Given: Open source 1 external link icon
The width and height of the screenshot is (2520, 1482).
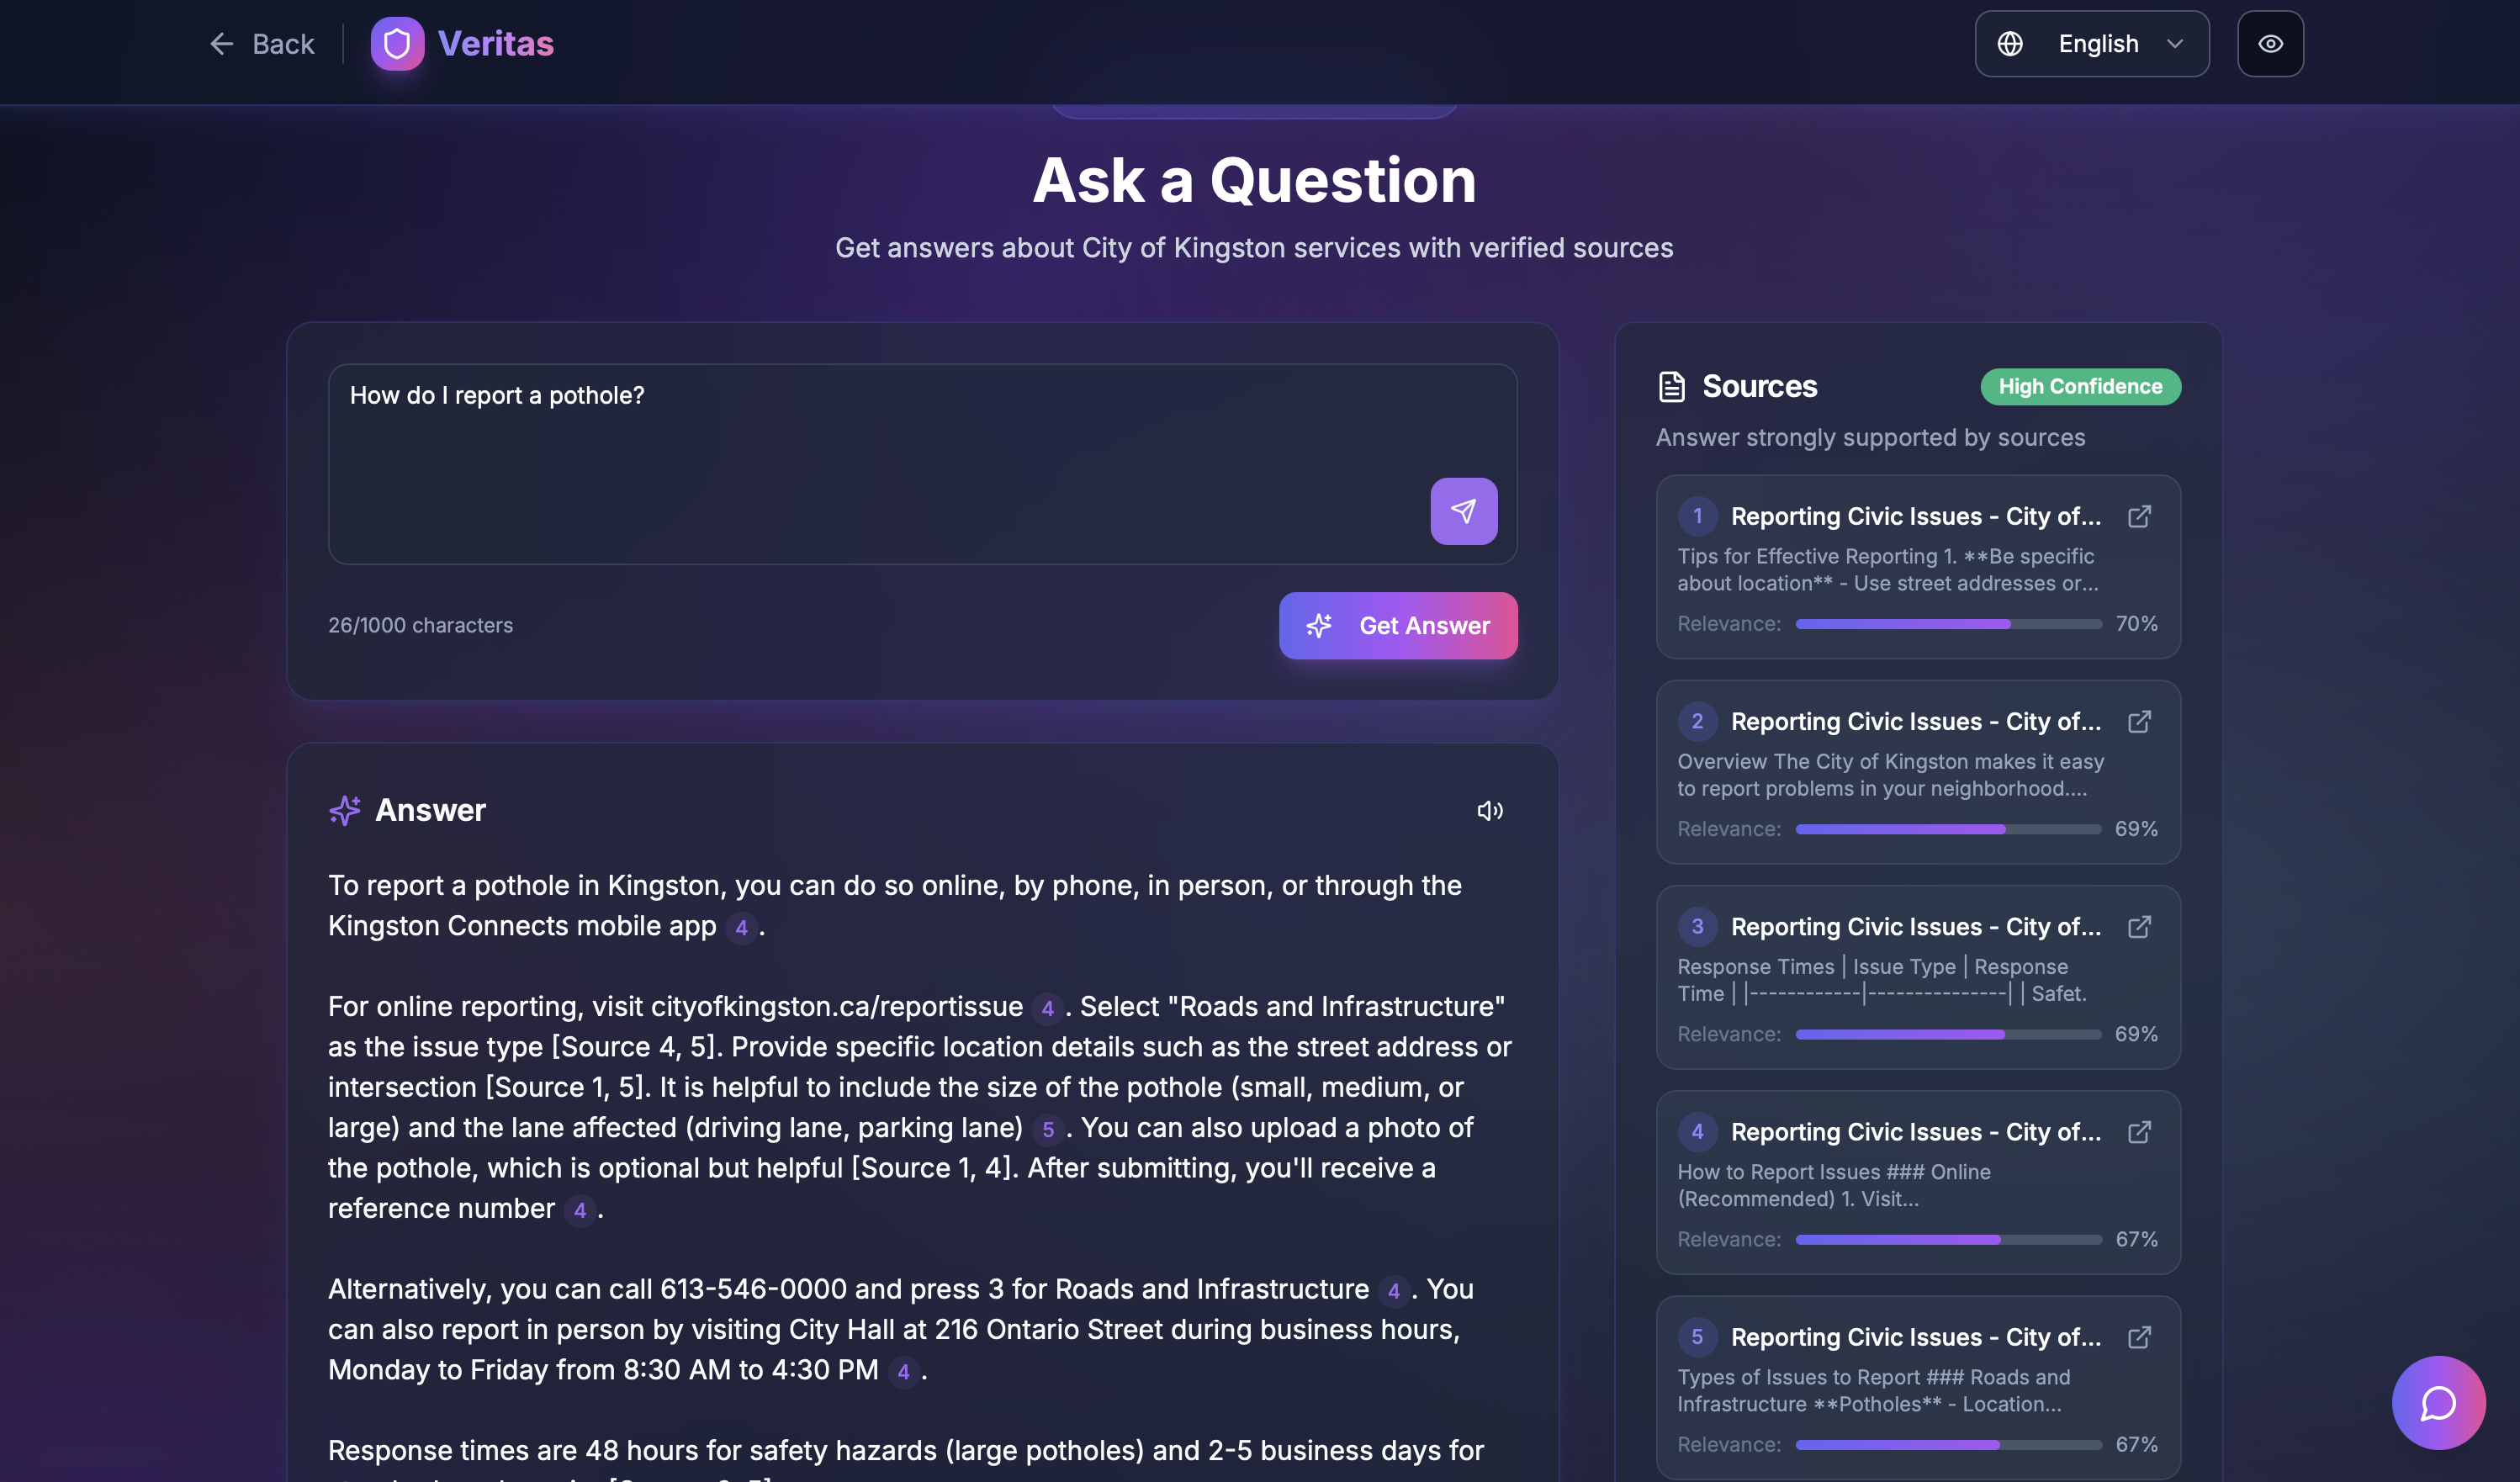Looking at the screenshot, I should tap(2139, 517).
